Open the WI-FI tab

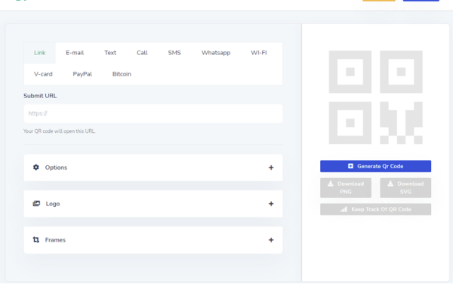tap(258, 53)
